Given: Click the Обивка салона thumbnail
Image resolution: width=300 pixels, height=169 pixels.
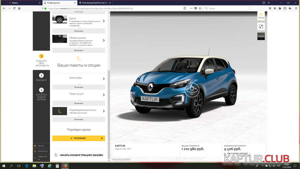Looking at the screenshot, I should coord(60,39).
